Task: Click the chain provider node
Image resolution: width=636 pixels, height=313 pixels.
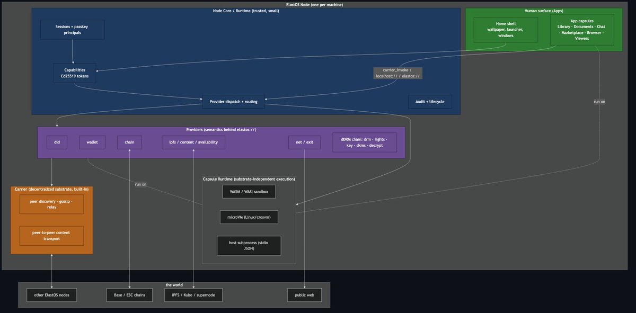Action: click(129, 142)
